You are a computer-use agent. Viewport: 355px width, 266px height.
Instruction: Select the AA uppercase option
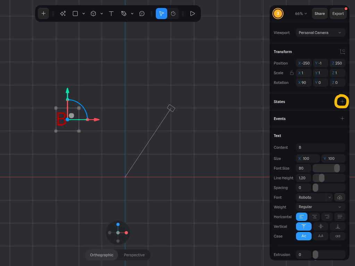[x=321, y=236]
